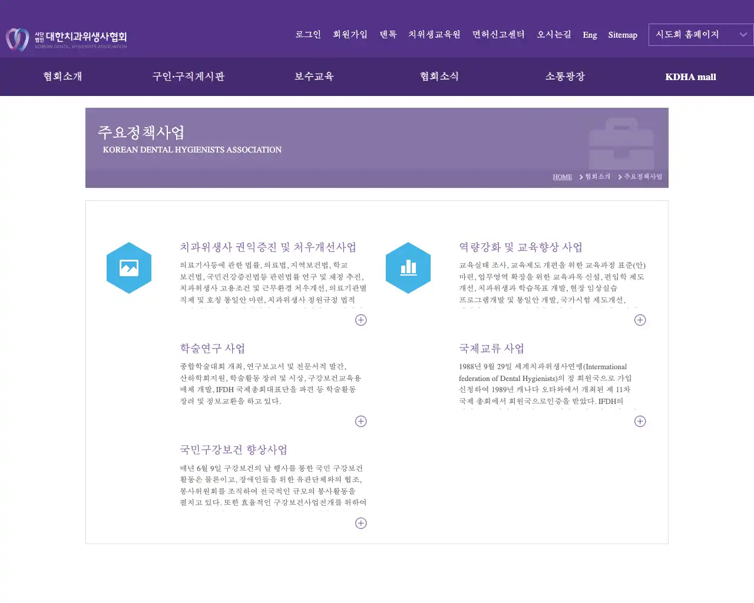Image resolution: width=754 pixels, height=603 pixels.
Task: Click 회원가입 to register
Action: (x=350, y=35)
